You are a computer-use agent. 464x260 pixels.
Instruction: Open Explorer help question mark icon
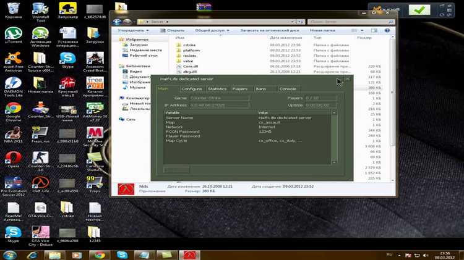click(387, 30)
